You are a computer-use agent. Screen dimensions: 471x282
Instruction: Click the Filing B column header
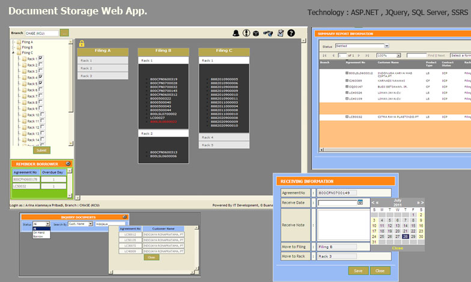coord(163,51)
